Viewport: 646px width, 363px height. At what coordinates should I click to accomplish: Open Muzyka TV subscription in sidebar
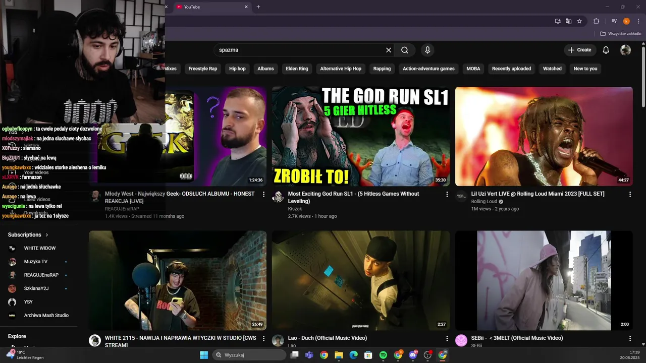(x=39, y=262)
